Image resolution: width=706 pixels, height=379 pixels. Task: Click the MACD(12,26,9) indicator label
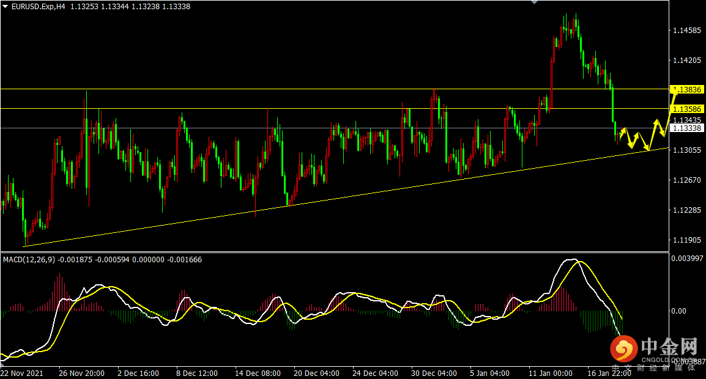tap(30, 260)
